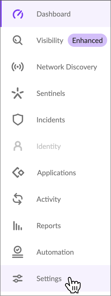Select the Applications text label

(56, 173)
